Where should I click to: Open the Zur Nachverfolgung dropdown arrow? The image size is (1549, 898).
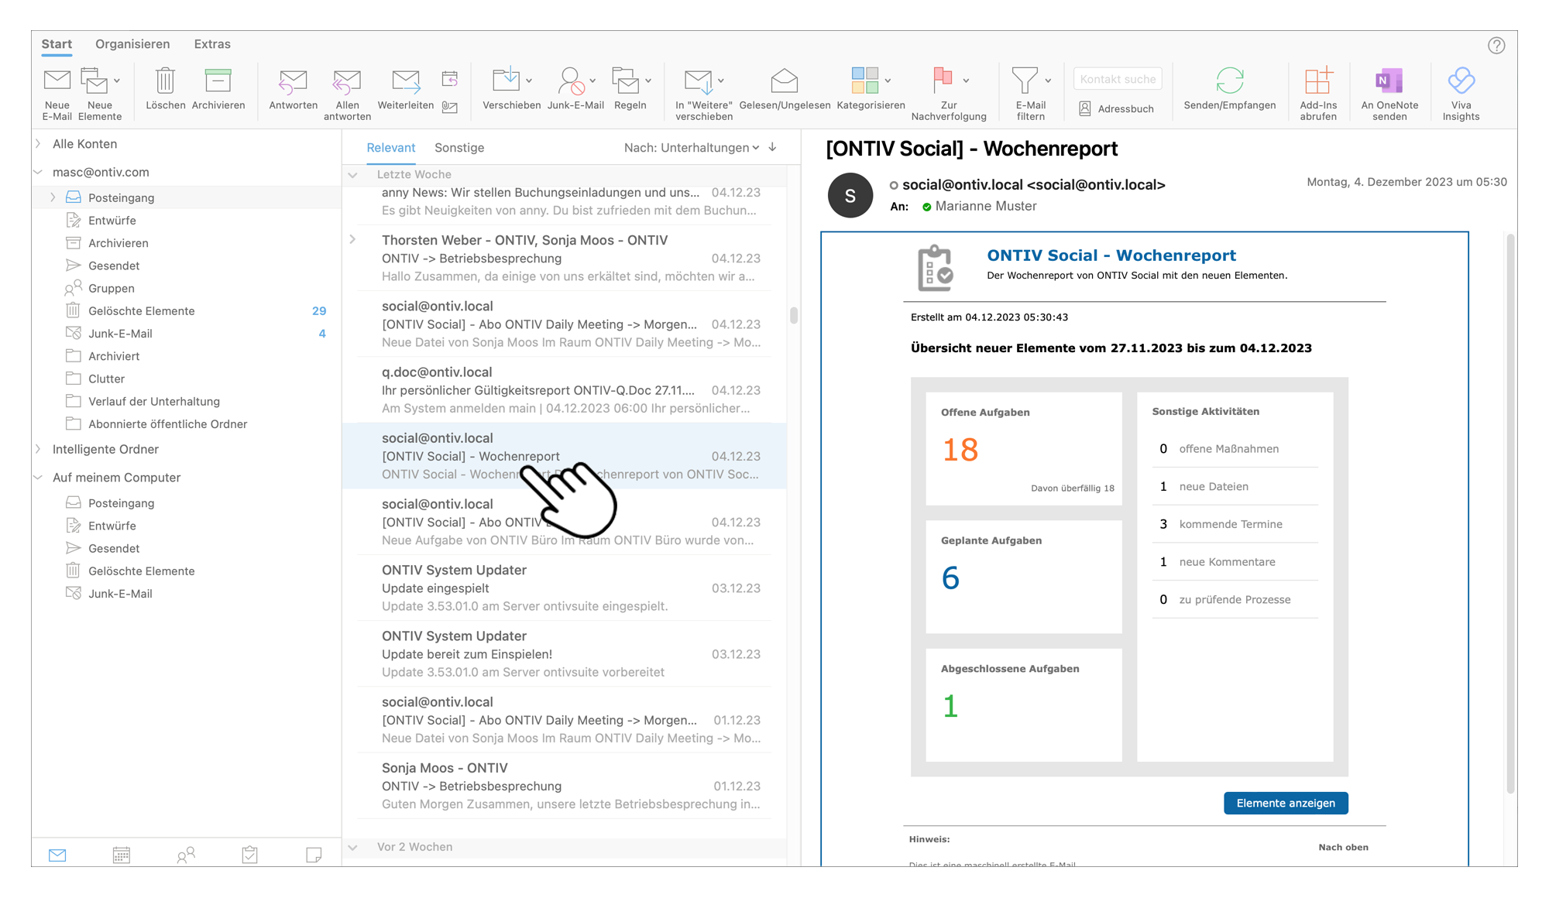(966, 81)
